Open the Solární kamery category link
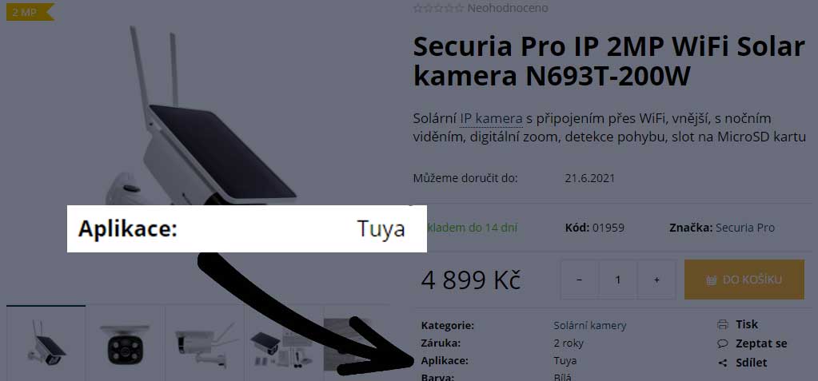The height and width of the screenshot is (381, 818). click(x=589, y=326)
